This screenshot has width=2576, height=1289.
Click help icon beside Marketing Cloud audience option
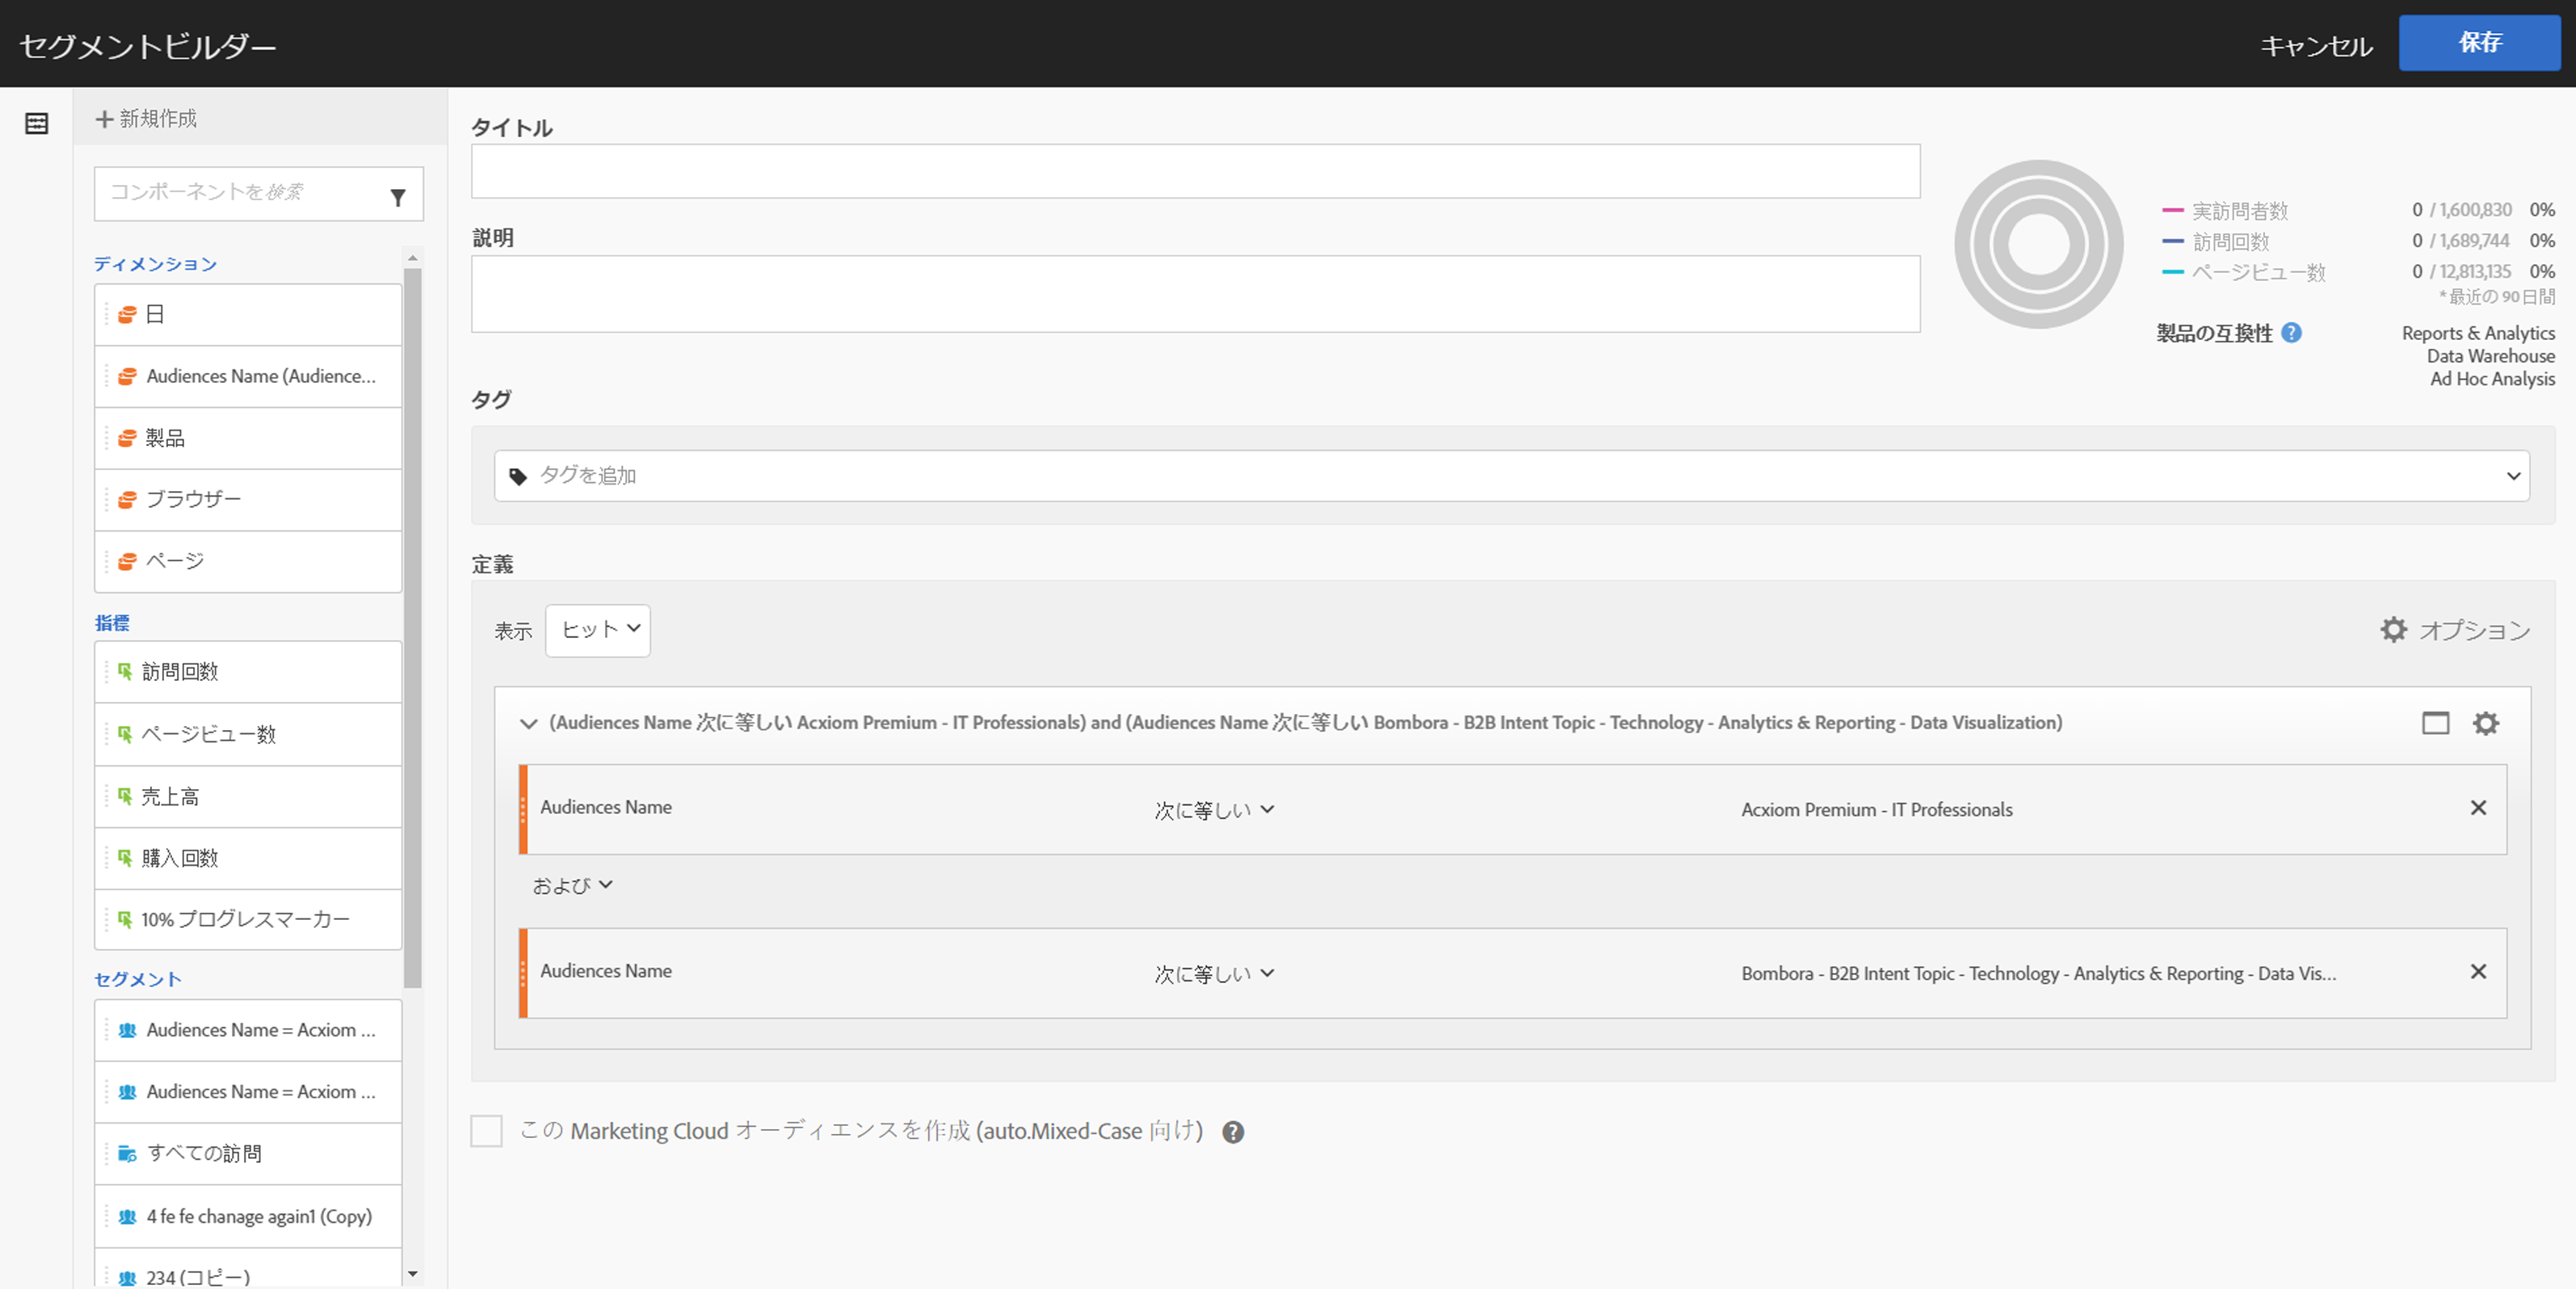[x=1233, y=1132]
